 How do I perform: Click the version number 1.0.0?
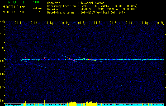[36, 2]
